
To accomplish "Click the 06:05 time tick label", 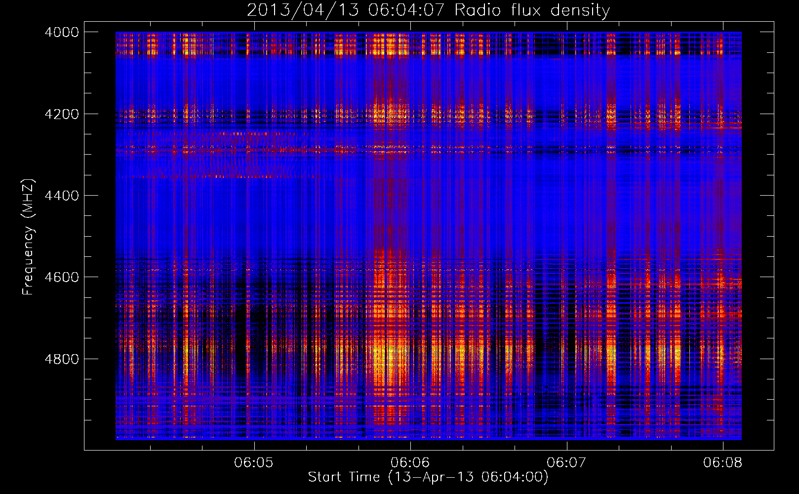I will [x=254, y=462].
